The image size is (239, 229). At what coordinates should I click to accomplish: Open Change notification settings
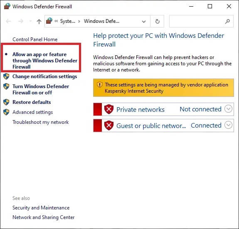44,76
